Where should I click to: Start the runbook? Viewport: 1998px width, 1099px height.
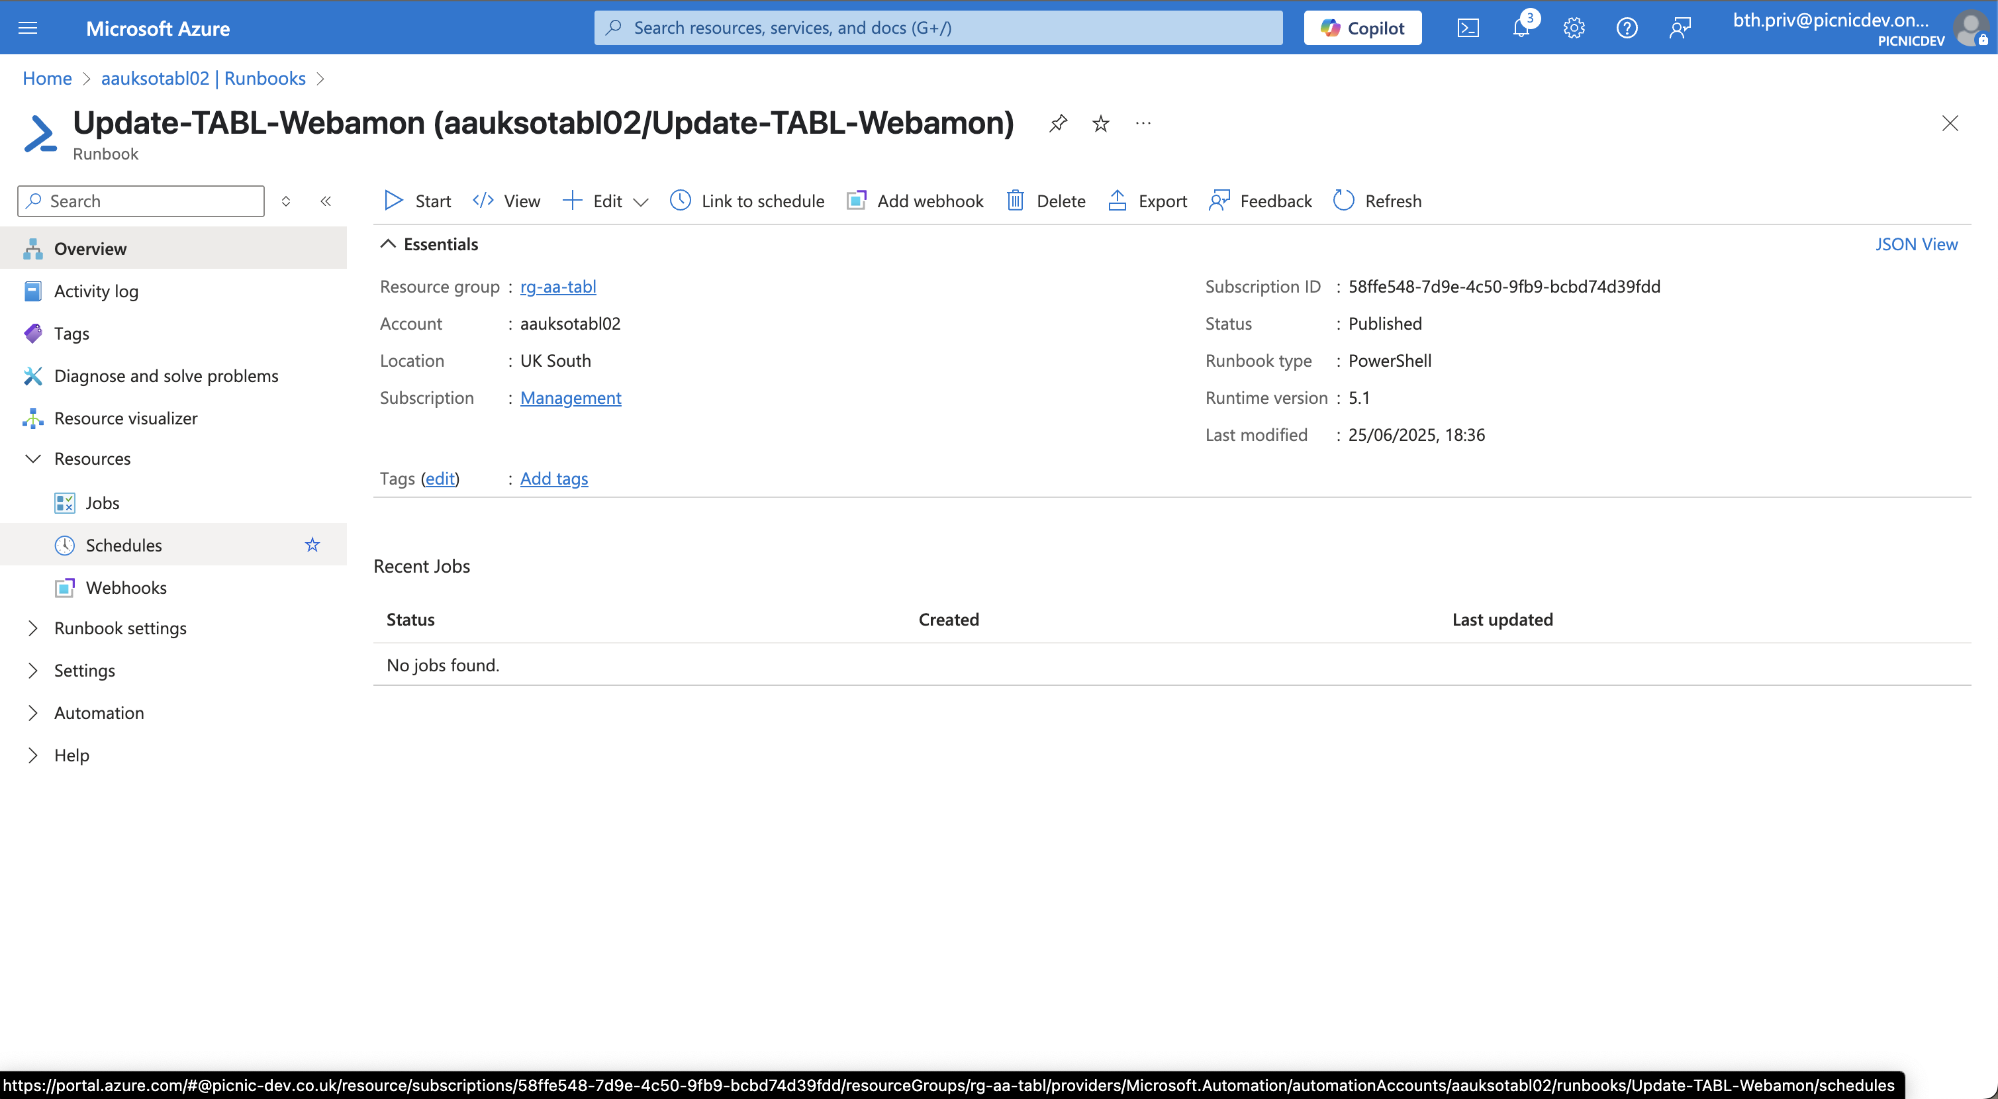point(417,201)
